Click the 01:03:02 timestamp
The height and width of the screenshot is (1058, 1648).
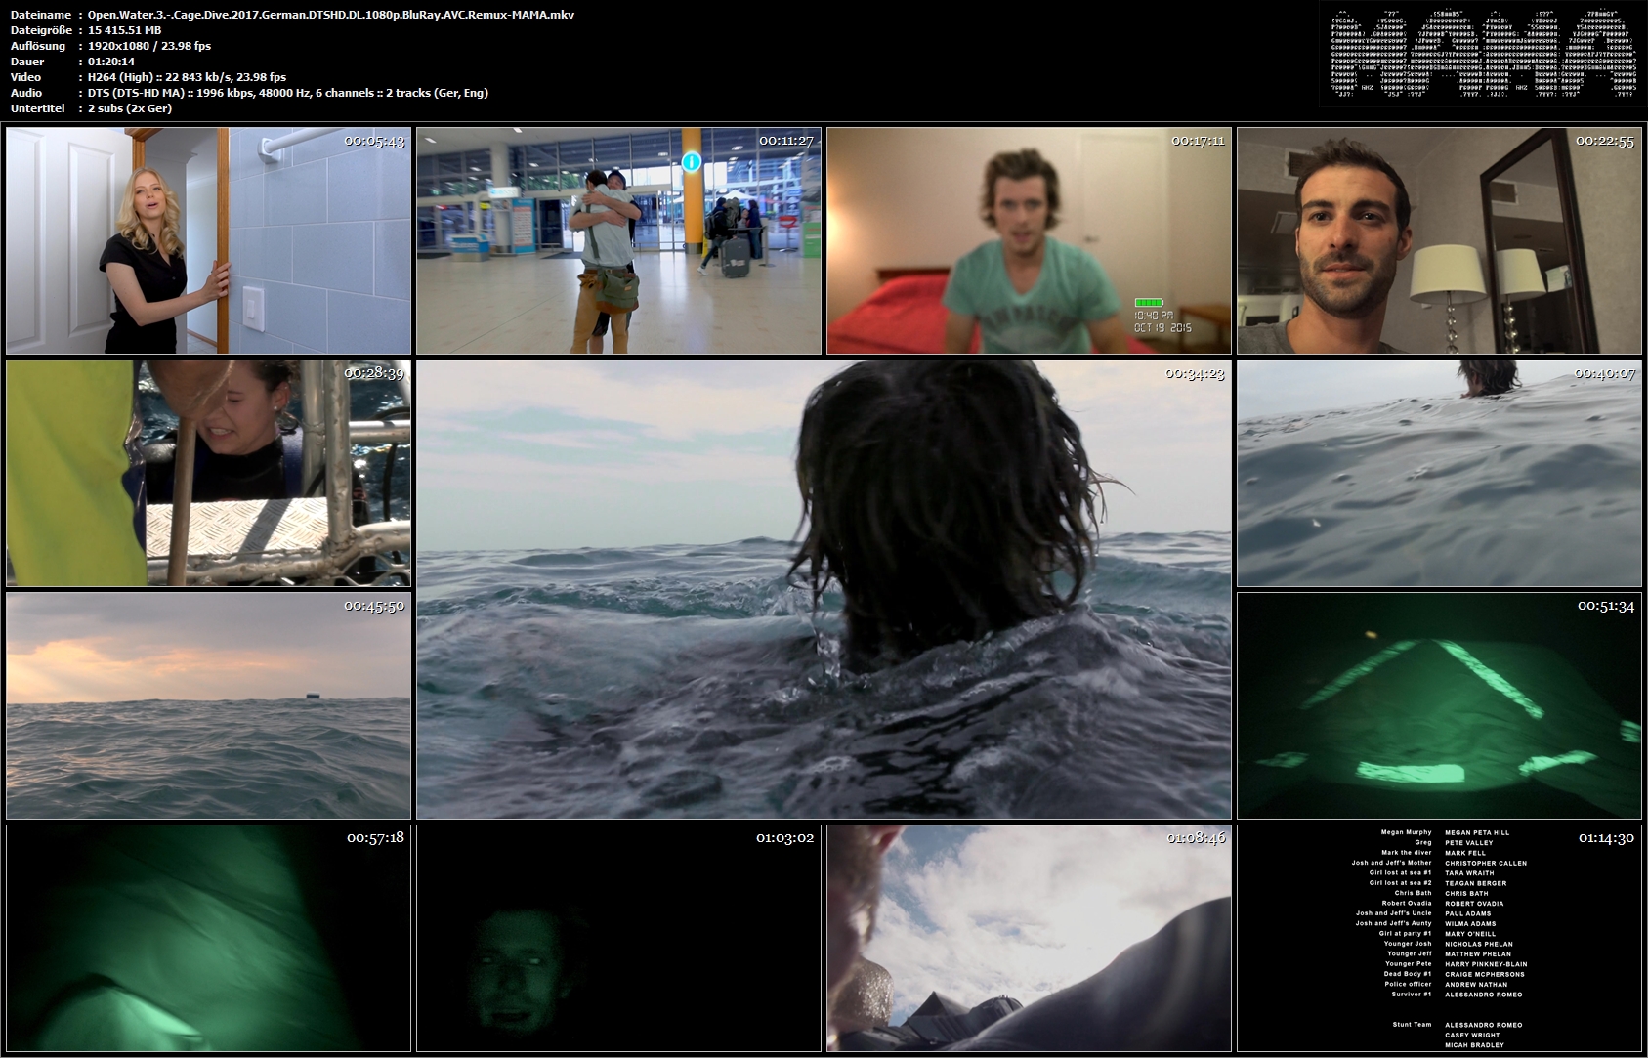pyautogui.click(x=785, y=838)
